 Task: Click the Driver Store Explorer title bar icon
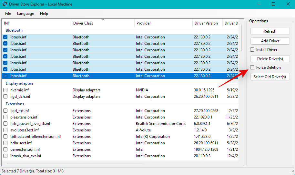[5, 4]
